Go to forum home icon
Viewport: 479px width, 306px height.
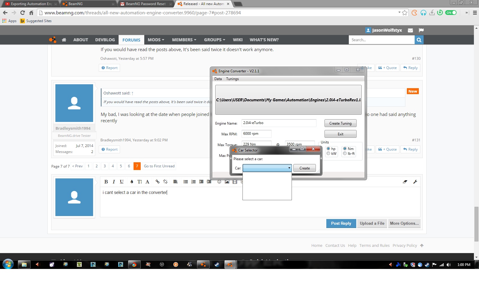(64, 40)
